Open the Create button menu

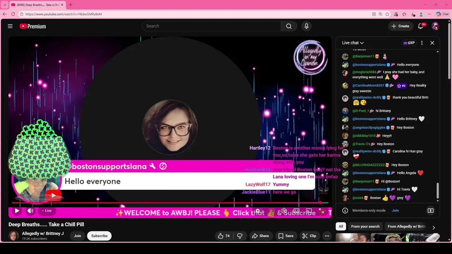pos(400,26)
